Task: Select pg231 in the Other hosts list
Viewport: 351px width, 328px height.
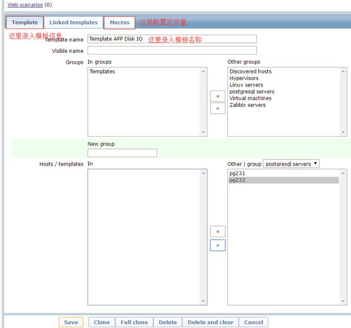Action: point(237,173)
